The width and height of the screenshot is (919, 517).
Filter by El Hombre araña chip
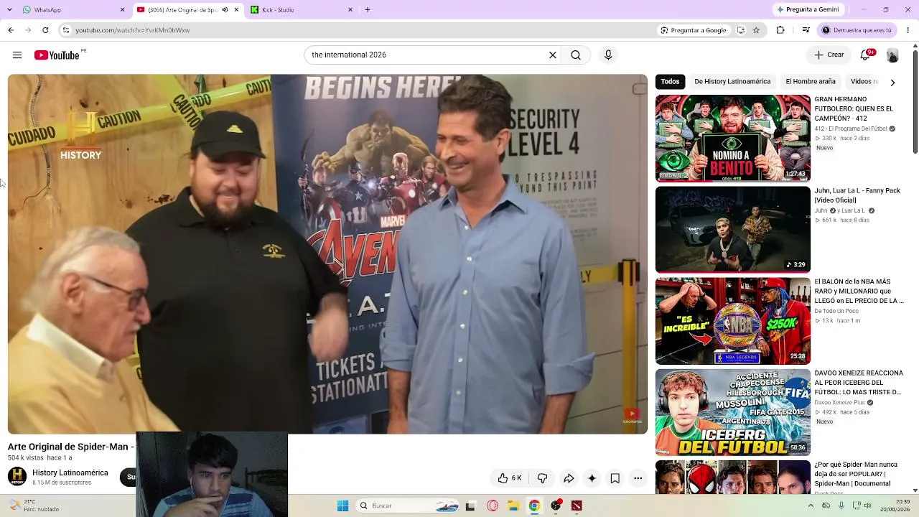coord(811,82)
